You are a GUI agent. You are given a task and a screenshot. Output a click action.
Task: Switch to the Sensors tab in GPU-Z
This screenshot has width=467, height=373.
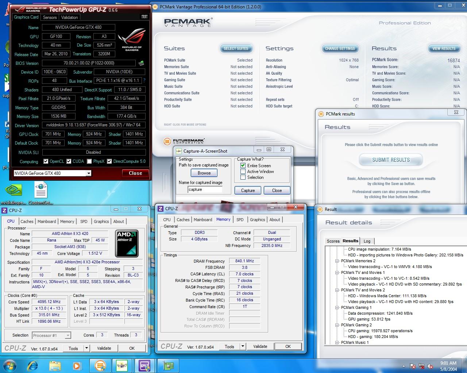50,17
